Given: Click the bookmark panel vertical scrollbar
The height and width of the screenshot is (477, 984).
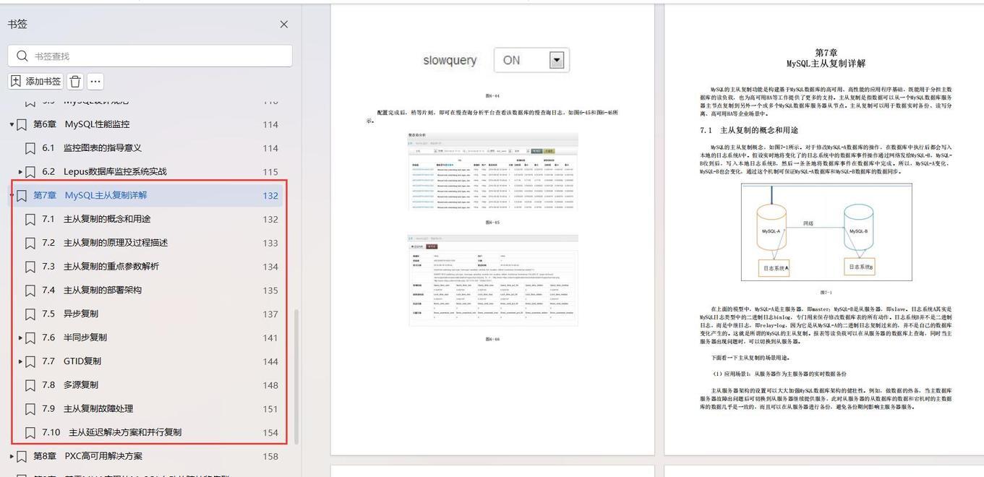Looking at the screenshot, I should [295, 376].
